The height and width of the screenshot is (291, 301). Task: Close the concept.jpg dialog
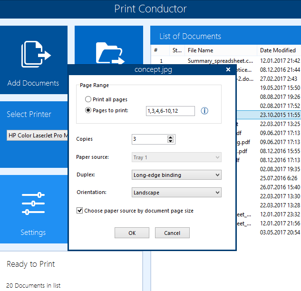(x=228, y=69)
